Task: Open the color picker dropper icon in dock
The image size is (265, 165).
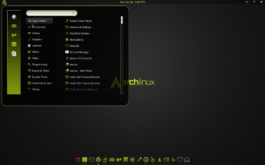Action: pos(139,159)
